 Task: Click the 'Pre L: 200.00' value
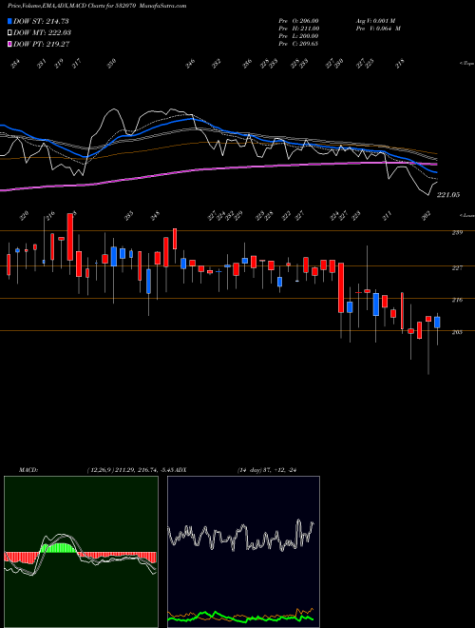[298, 36]
